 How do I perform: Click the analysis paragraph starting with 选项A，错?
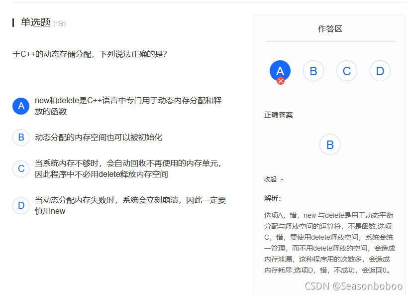[329, 243]
